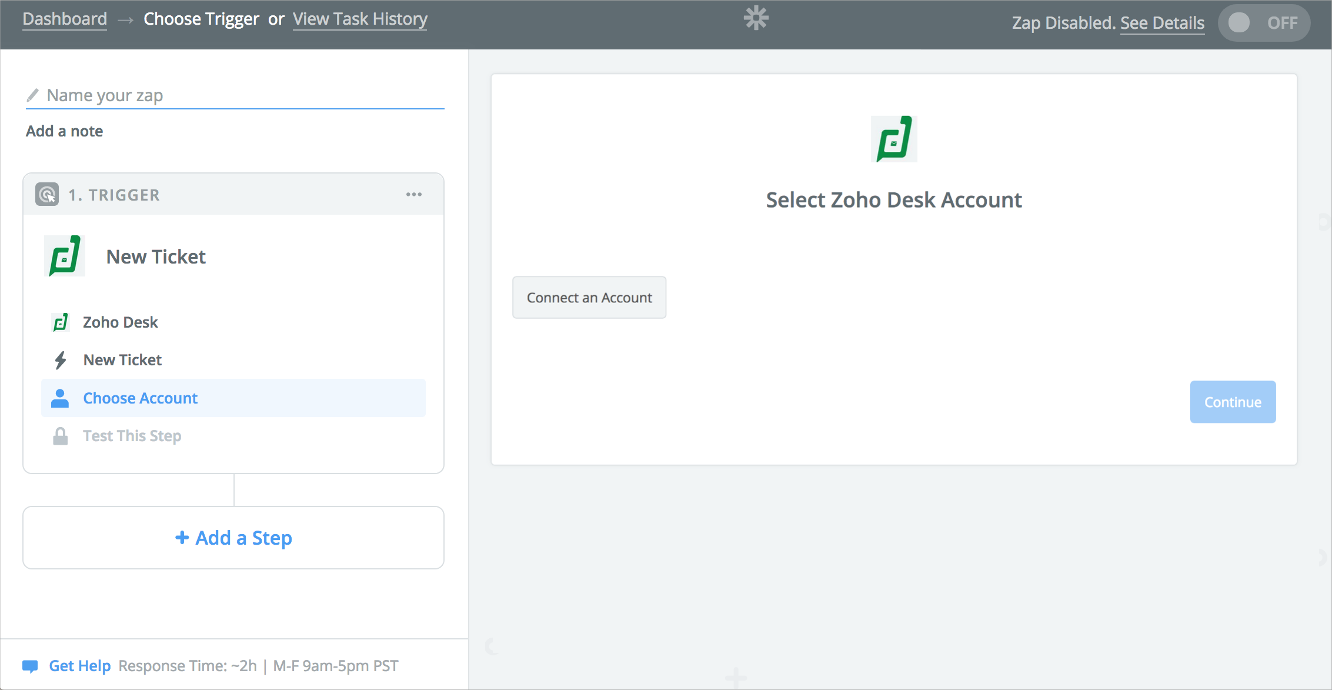
Task: Select Zoho Desk app step in sidebar
Action: click(120, 322)
